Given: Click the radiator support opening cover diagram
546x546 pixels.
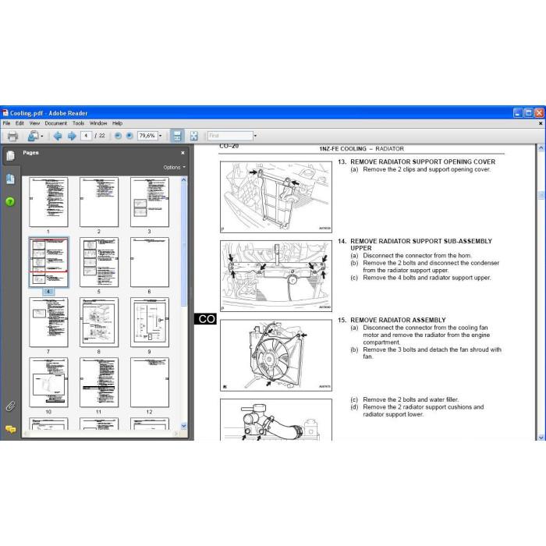Looking at the screenshot, I should click(276, 197).
